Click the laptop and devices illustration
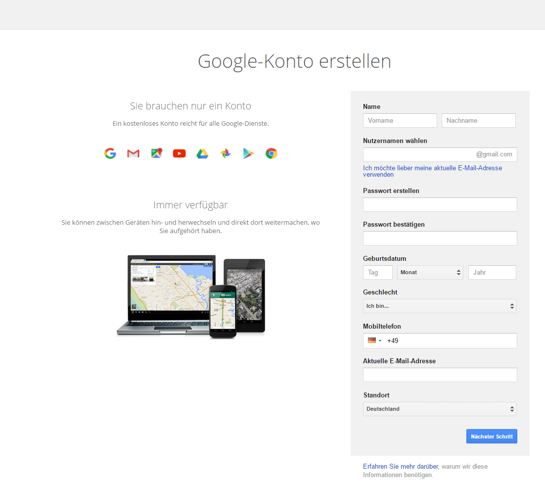The height and width of the screenshot is (486, 545). (x=191, y=296)
